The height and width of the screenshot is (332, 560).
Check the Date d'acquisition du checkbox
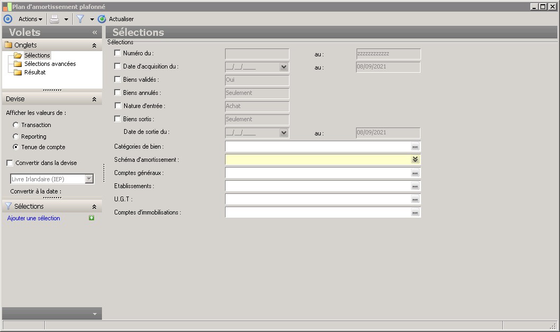(x=117, y=66)
